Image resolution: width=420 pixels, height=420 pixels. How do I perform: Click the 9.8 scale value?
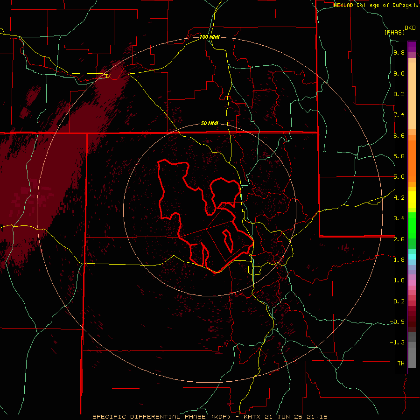click(x=399, y=53)
